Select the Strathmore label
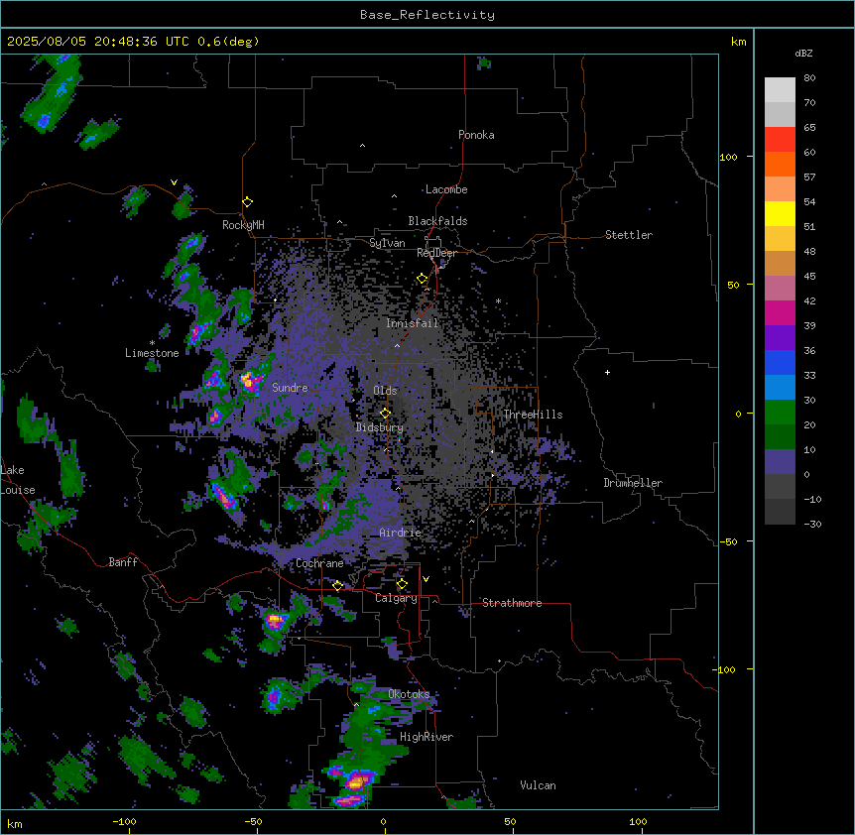855x835 pixels. [512, 603]
